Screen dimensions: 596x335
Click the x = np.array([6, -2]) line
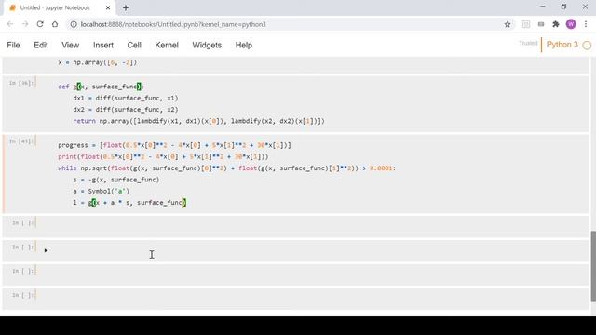coord(97,62)
